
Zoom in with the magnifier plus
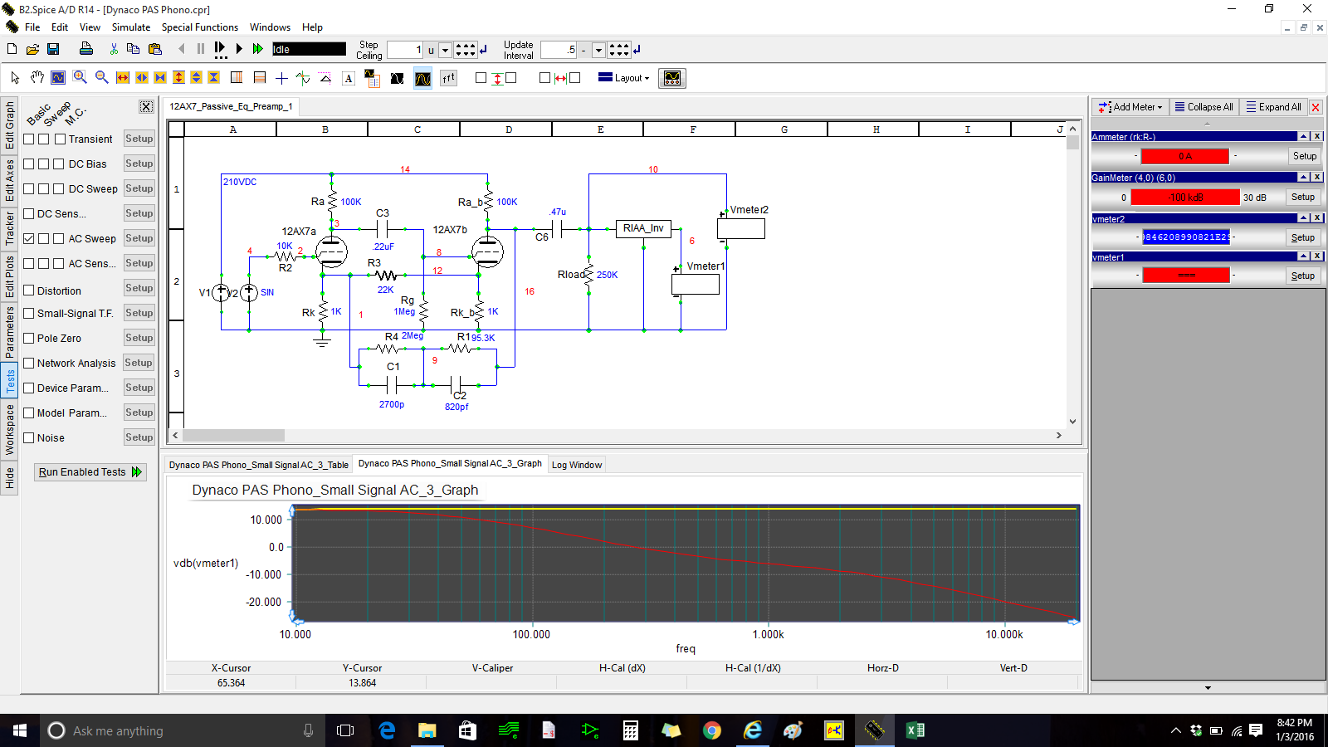tap(81, 78)
